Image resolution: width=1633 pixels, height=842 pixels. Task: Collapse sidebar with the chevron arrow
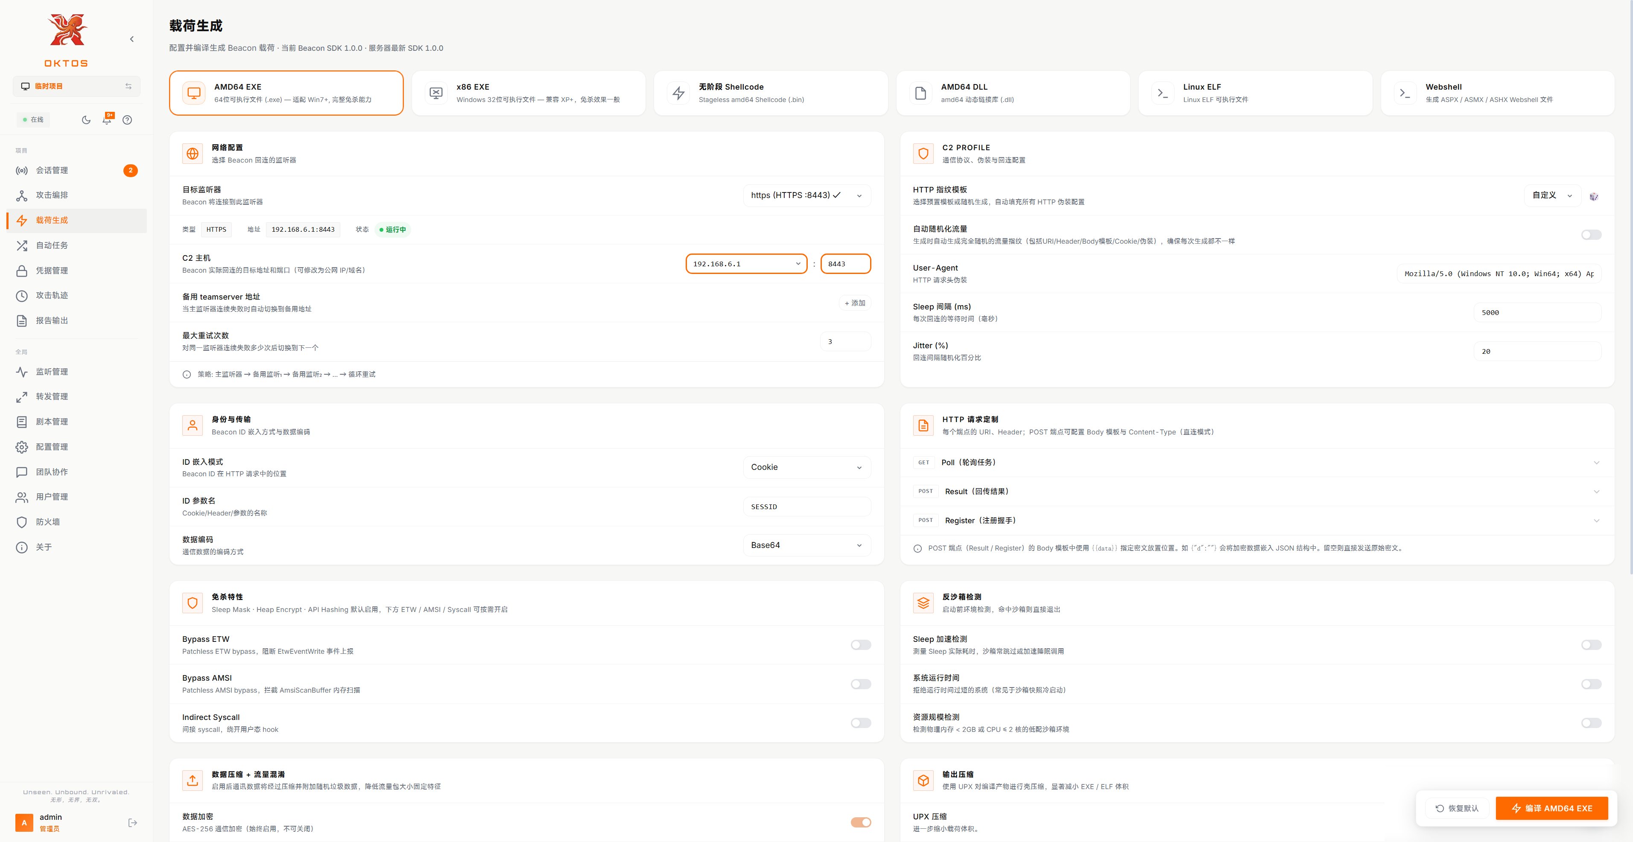(x=132, y=39)
